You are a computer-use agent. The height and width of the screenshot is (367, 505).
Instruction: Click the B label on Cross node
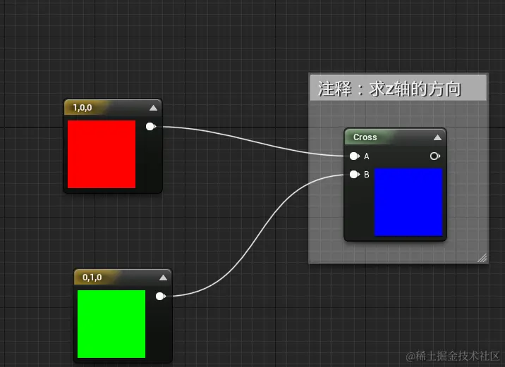pyautogui.click(x=367, y=175)
